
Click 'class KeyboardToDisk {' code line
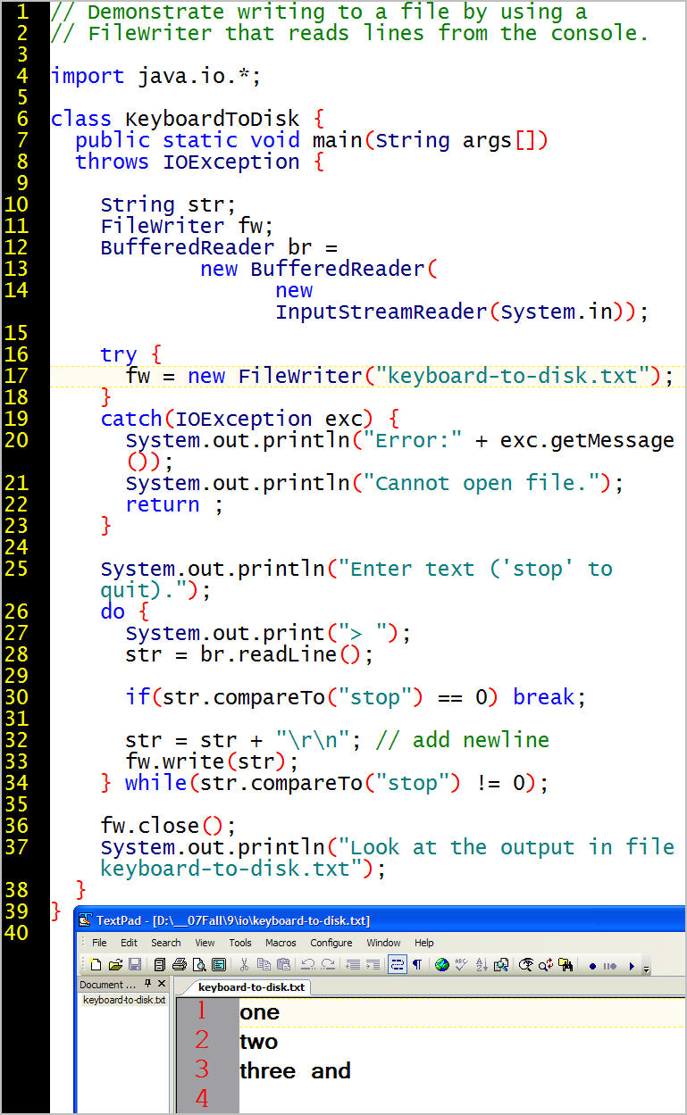187,119
